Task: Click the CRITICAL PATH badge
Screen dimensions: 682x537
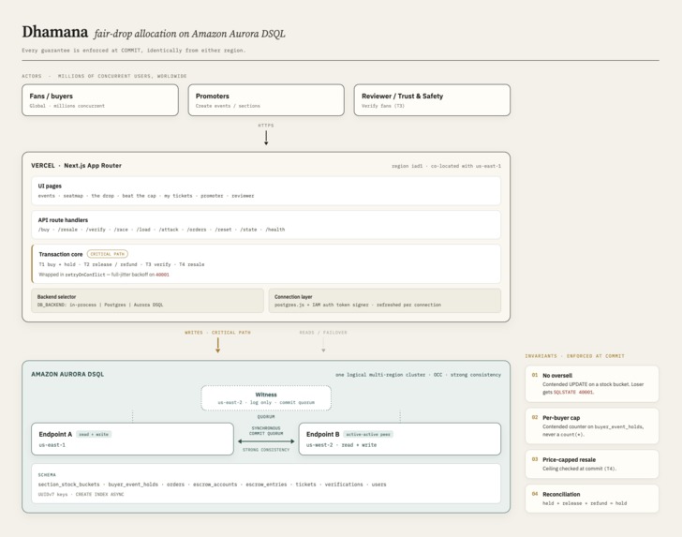Action: click(x=108, y=254)
